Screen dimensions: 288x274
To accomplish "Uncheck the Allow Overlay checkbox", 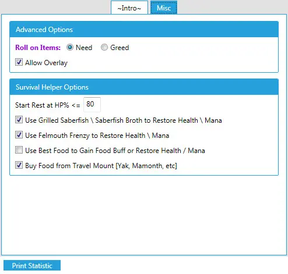I will point(19,62).
